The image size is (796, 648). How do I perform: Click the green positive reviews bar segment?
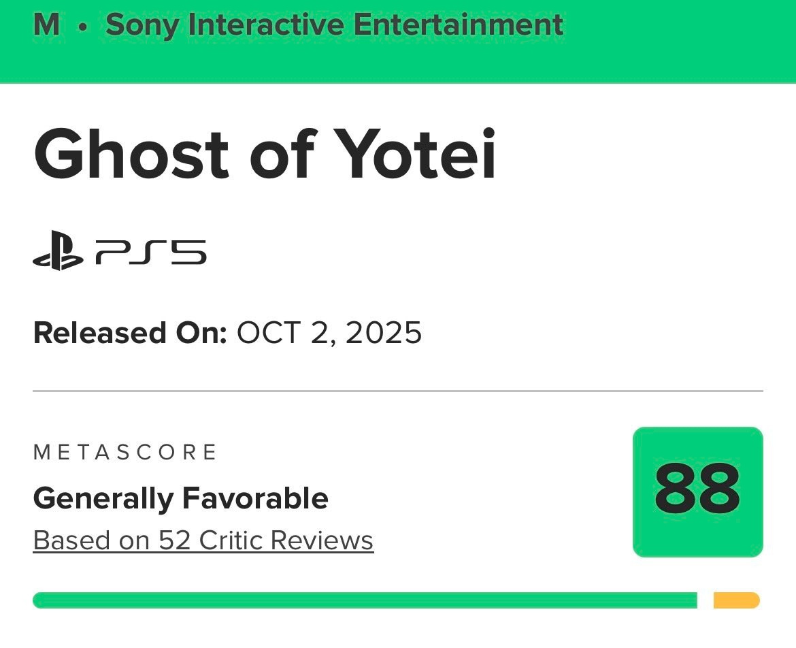click(x=365, y=600)
